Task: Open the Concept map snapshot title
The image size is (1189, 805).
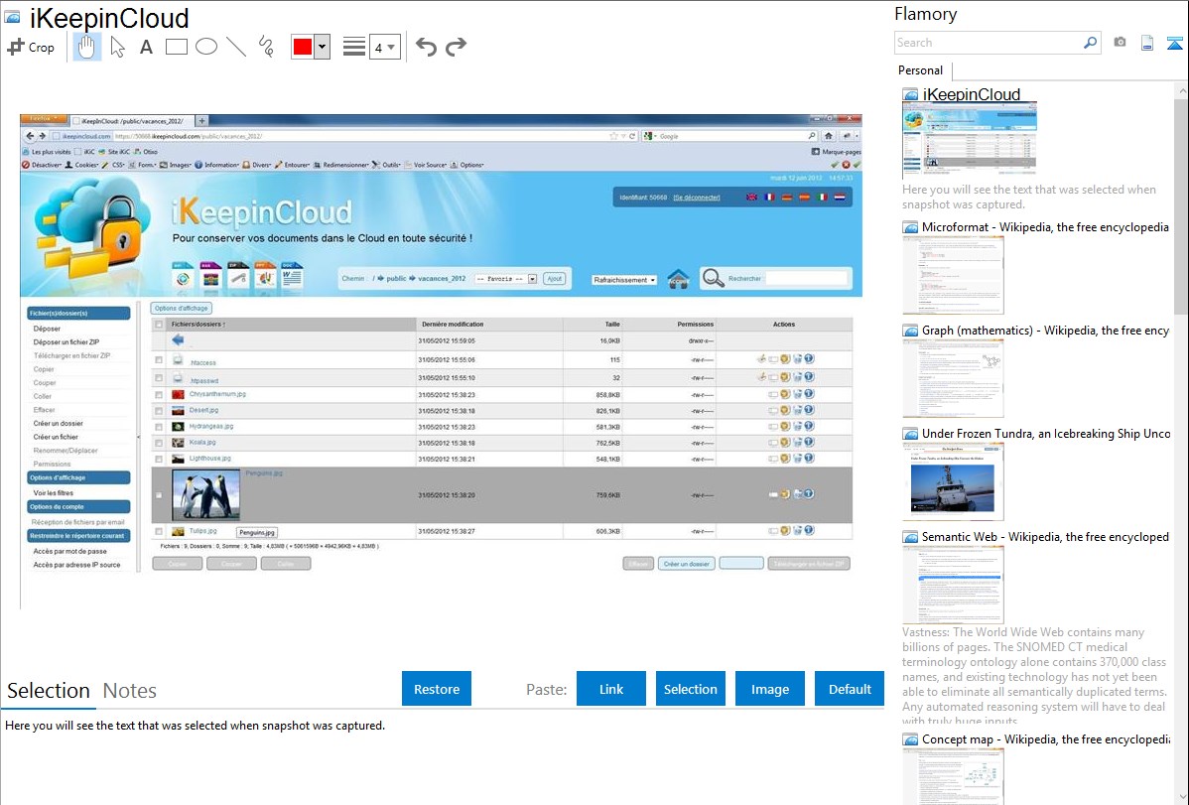Action: 1045,738
